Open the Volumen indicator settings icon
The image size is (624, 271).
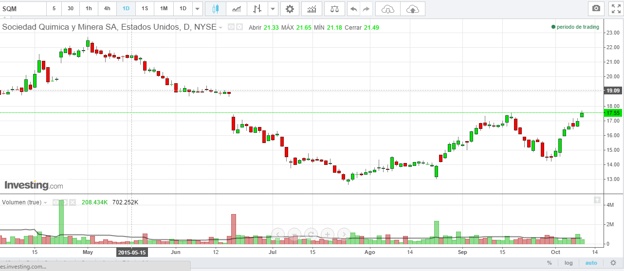[x=63, y=202]
